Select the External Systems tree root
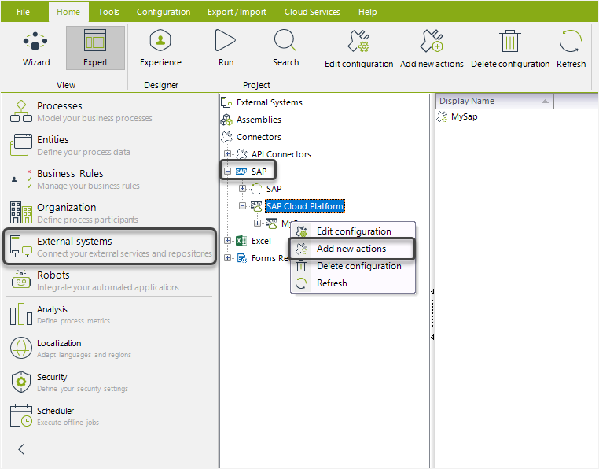 coord(269,102)
